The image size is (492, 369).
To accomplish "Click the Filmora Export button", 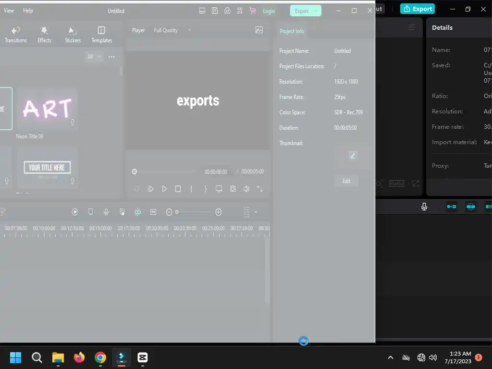I will coord(302,11).
